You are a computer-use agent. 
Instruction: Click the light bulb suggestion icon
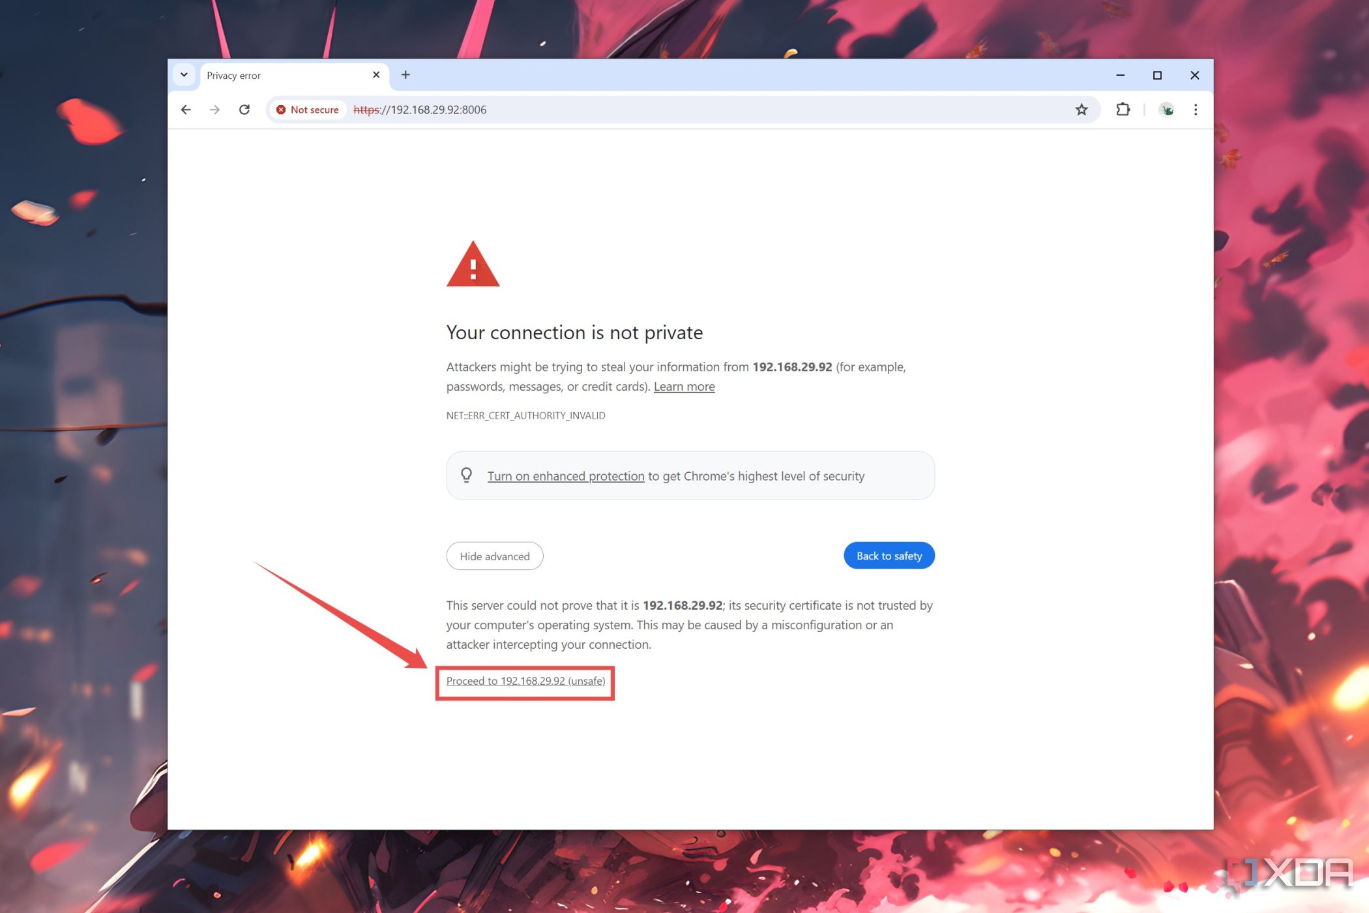[467, 476]
